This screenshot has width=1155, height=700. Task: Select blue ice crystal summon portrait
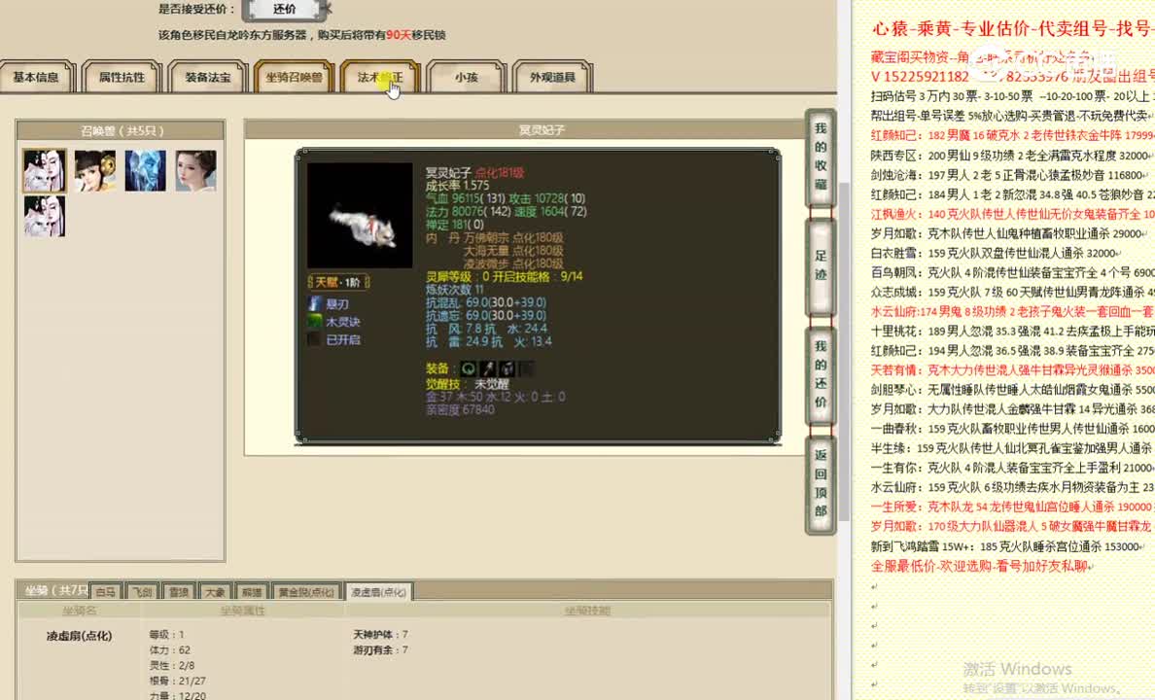tap(145, 170)
